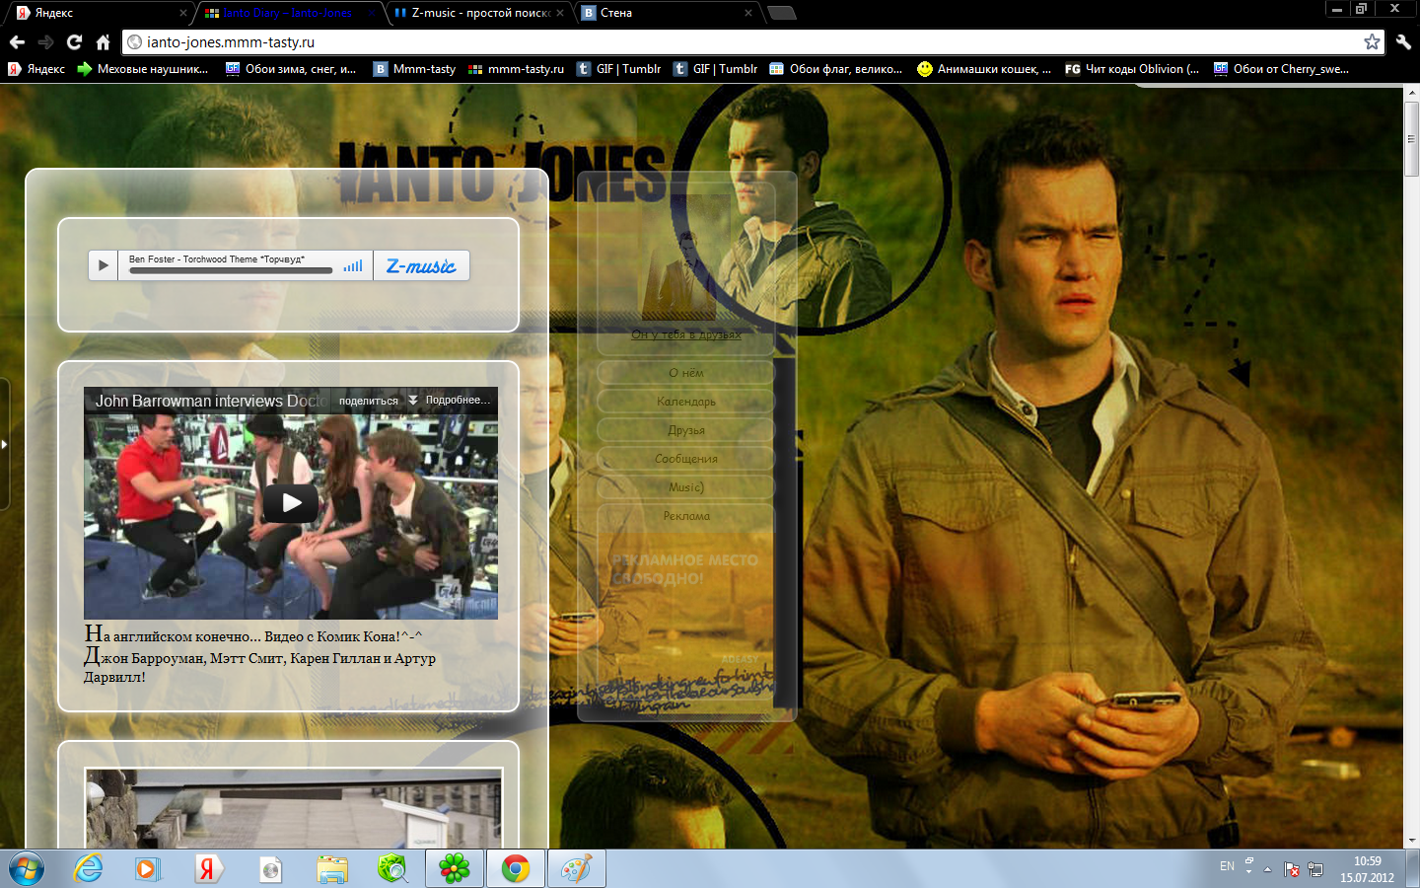Screen dimensions: 1420x888
Task: Open the Друзья menu item
Action: tap(686, 430)
